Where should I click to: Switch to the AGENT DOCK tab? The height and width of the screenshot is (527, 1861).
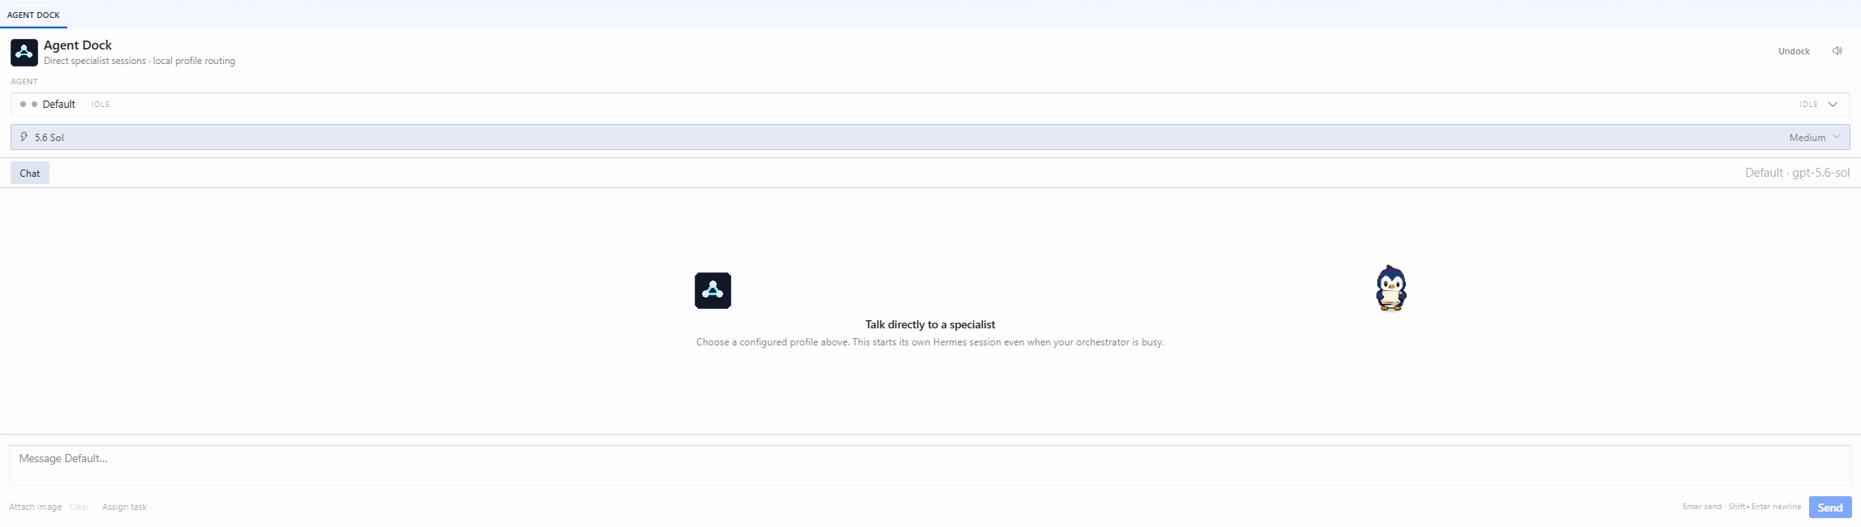coord(33,15)
